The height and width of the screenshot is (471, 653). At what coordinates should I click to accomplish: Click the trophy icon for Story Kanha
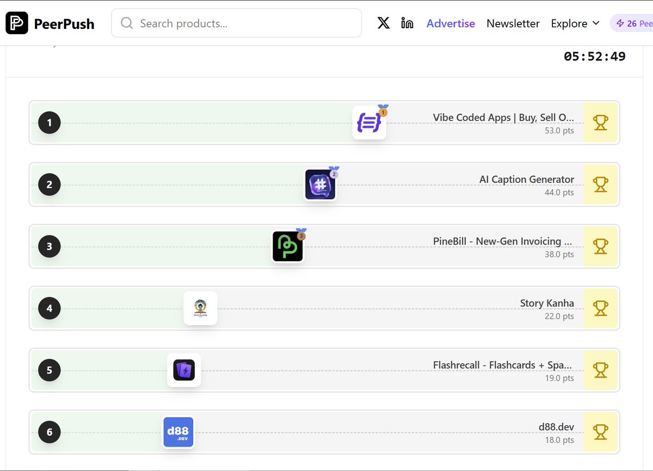click(x=600, y=308)
